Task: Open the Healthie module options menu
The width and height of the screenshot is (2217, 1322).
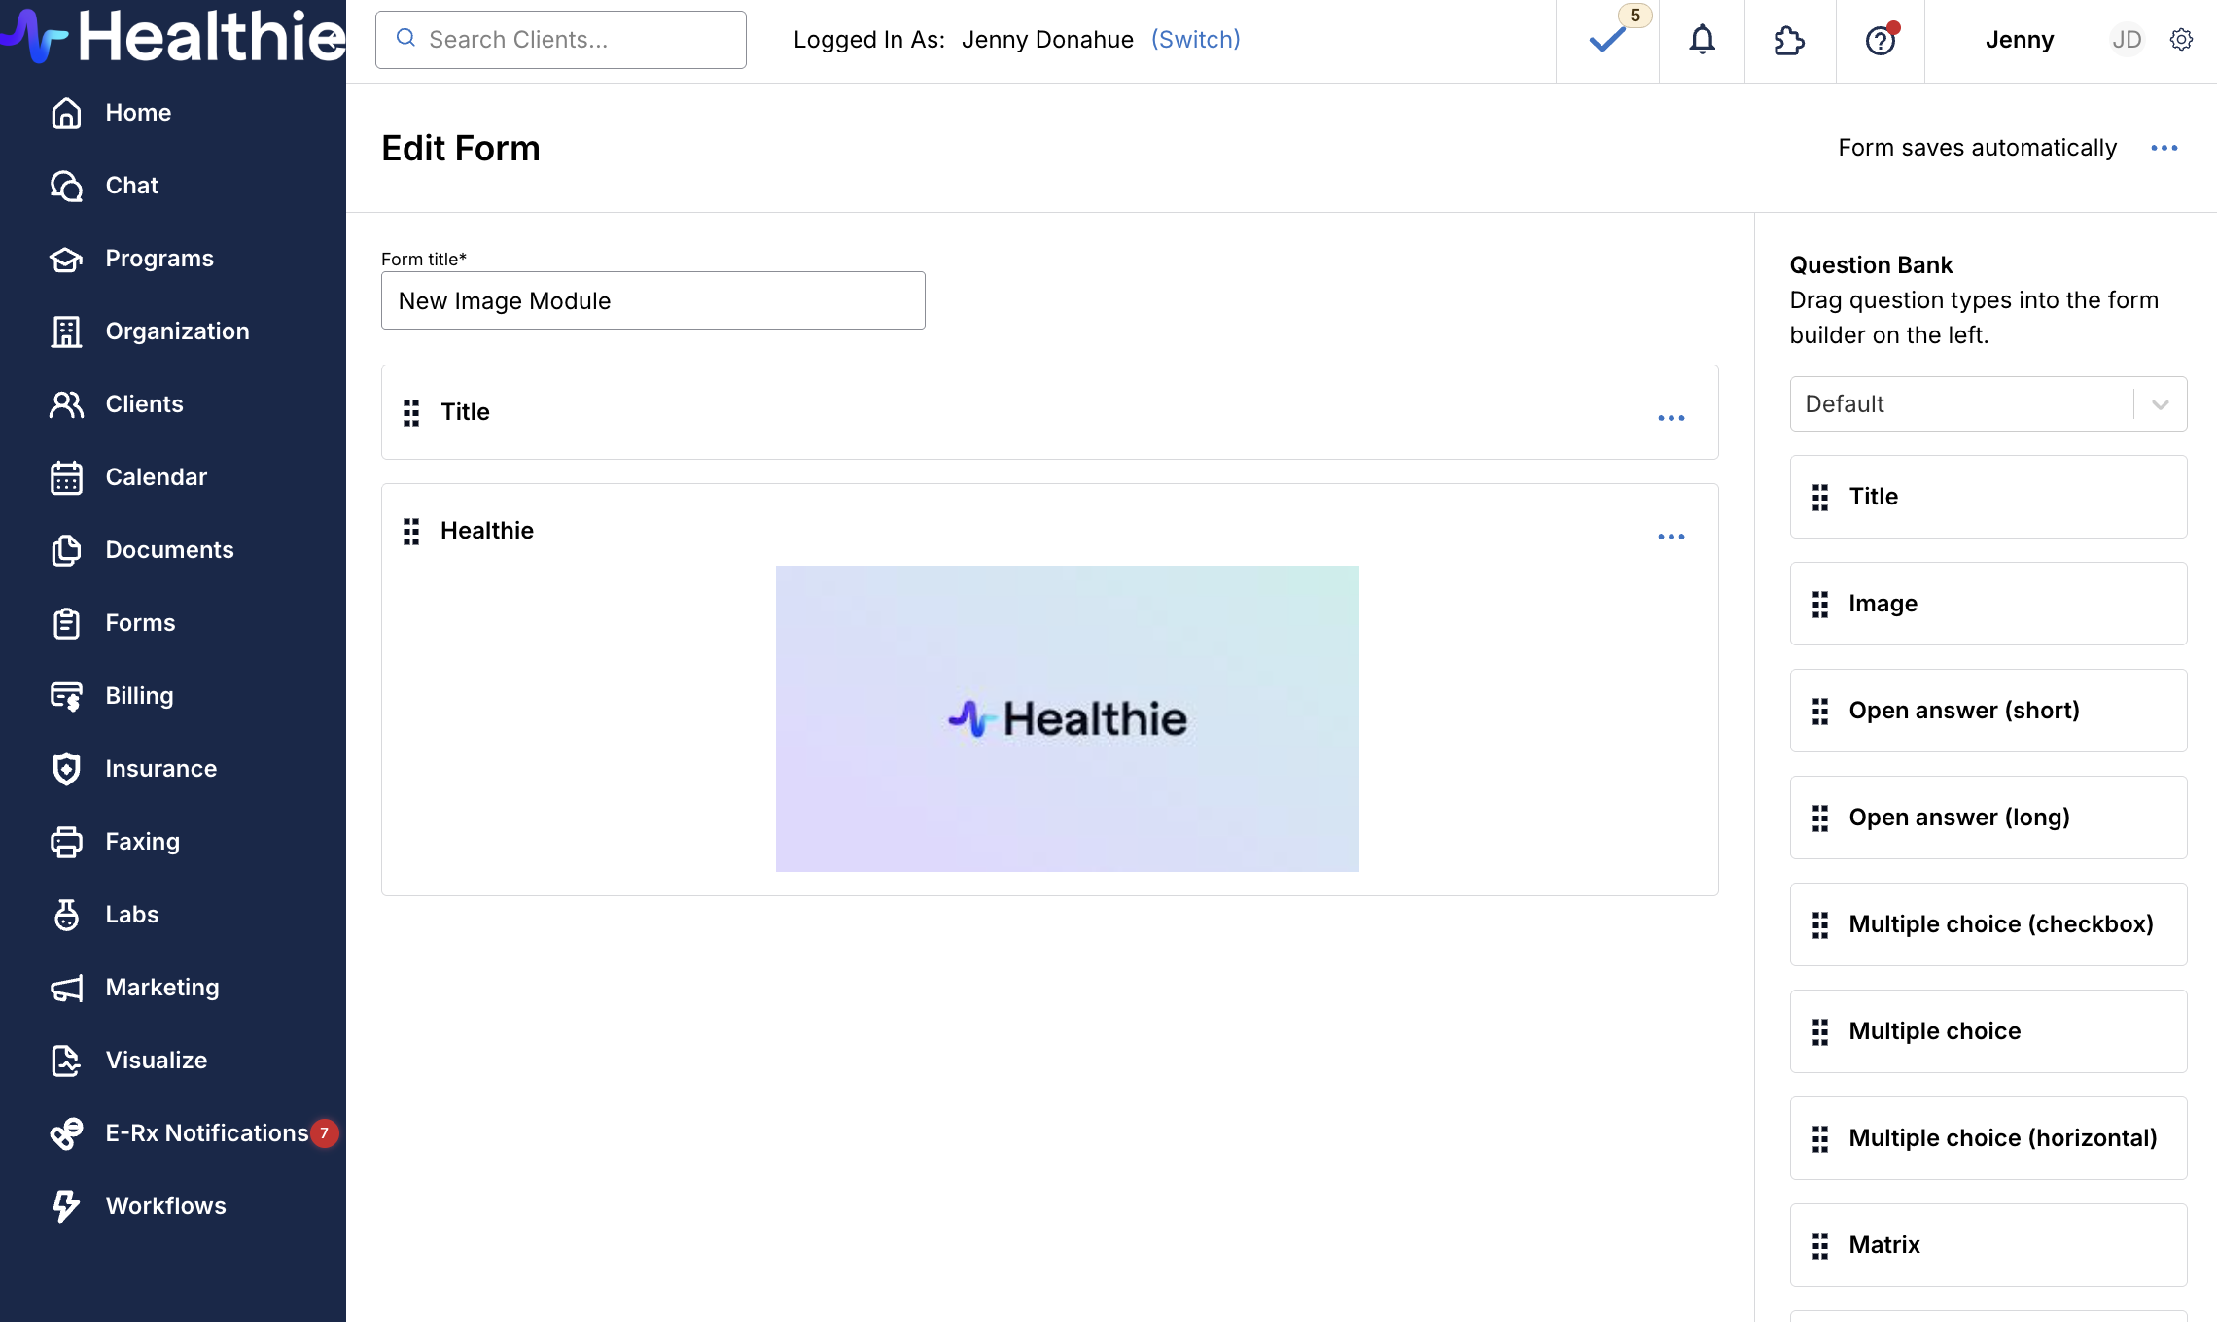Action: coord(1671,537)
